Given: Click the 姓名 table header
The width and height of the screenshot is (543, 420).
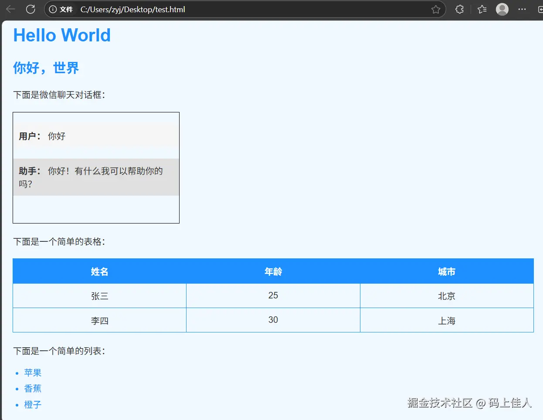Looking at the screenshot, I should click(x=99, y=271).
